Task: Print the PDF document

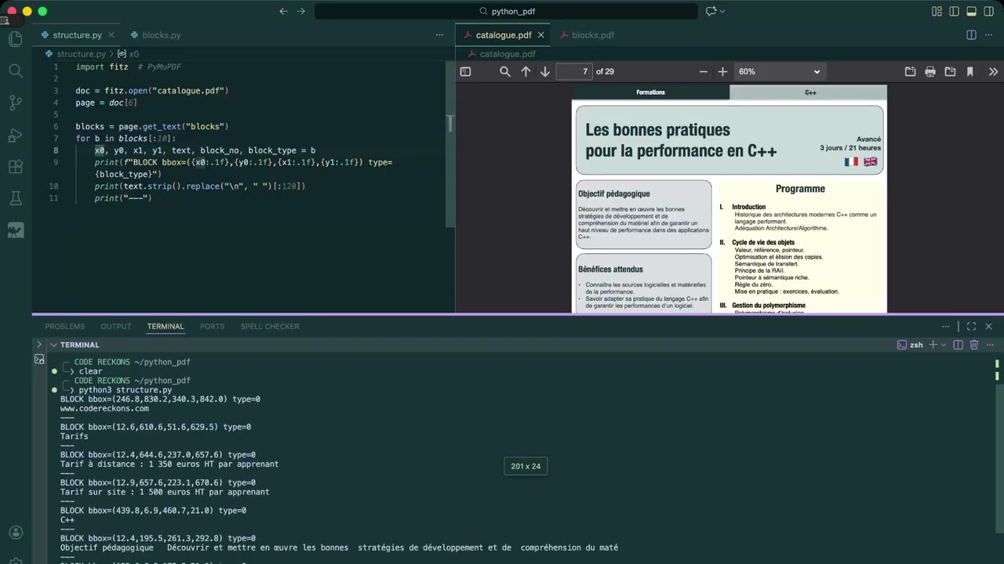Action: [930, 71]
